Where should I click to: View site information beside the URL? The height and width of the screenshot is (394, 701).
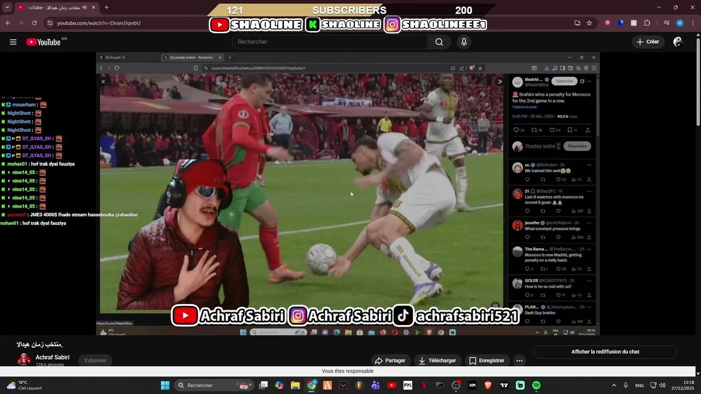(50, 23)
